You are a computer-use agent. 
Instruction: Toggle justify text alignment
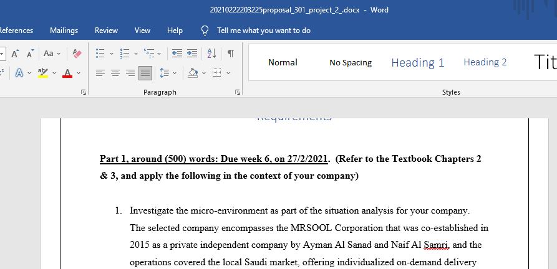(x=145, y=73)
